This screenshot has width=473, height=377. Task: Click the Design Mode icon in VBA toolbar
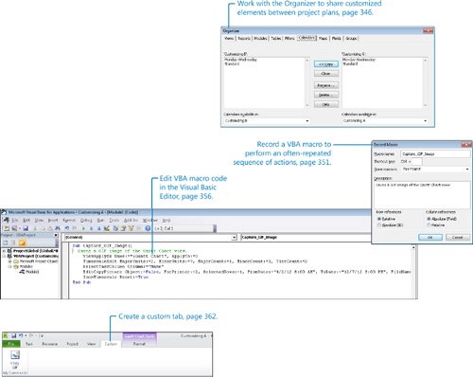click(107, 228)
